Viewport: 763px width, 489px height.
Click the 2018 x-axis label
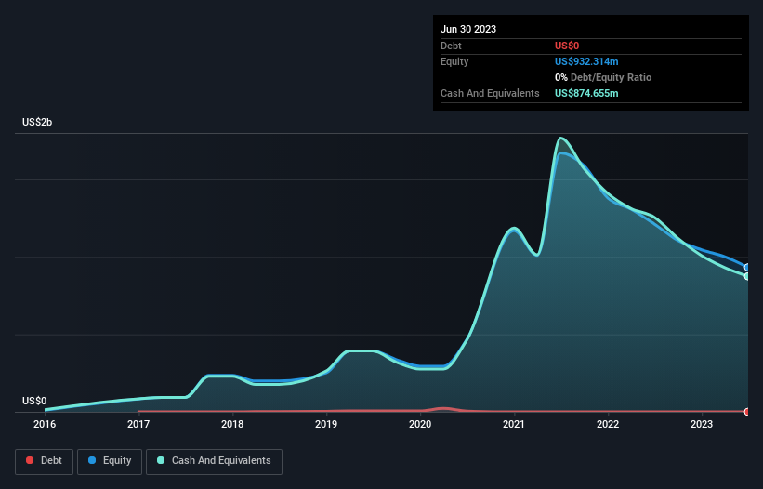232,424
